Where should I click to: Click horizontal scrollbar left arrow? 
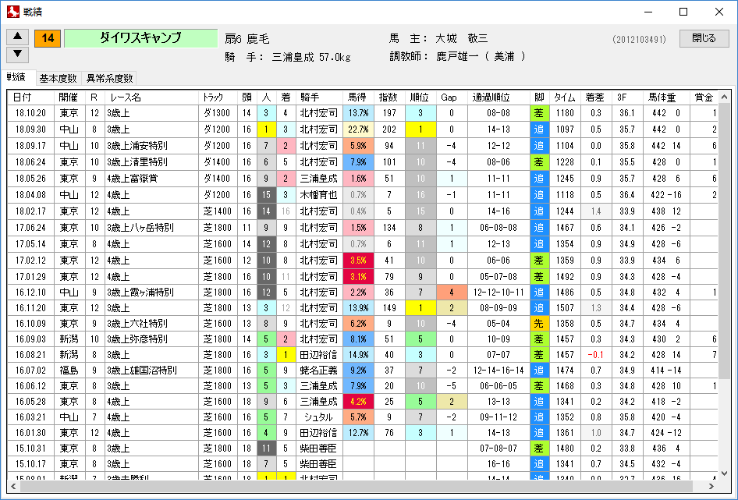[x=13, y=486]
